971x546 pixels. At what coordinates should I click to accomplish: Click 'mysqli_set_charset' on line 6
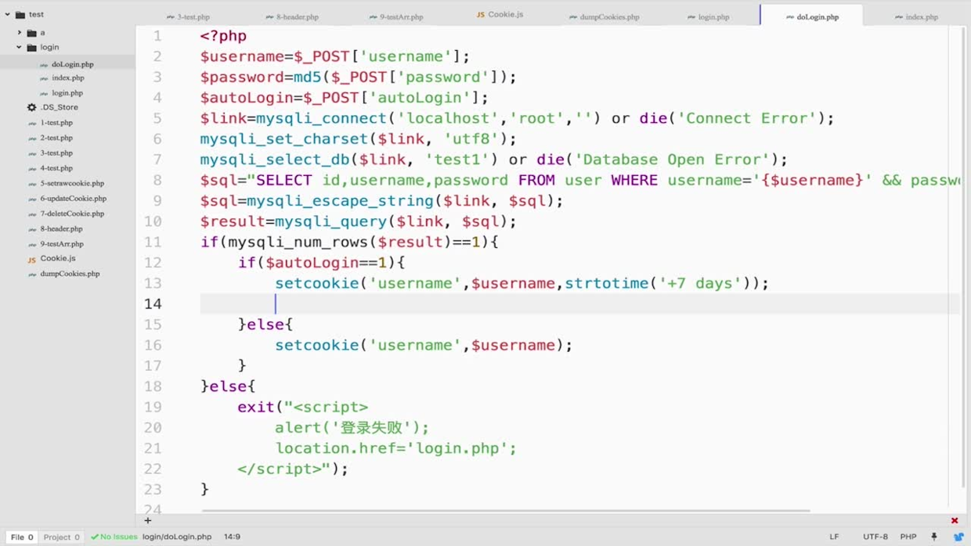(x=284, y=138)
